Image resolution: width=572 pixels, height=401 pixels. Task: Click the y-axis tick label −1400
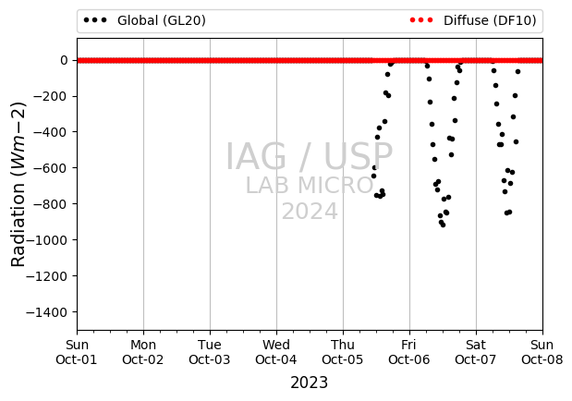tap(47, 312)
